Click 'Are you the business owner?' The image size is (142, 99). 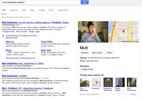pos(89,95)
